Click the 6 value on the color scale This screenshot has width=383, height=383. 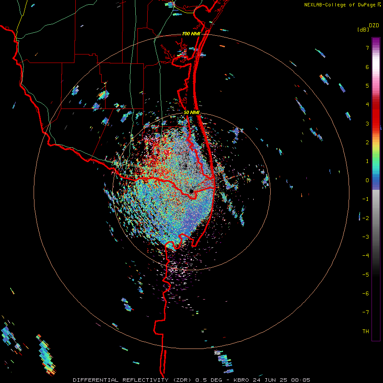point(367,67)
